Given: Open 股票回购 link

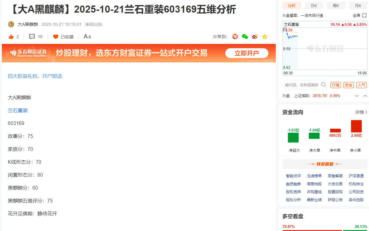Looking at the screenshot, I should coord(335,192).
